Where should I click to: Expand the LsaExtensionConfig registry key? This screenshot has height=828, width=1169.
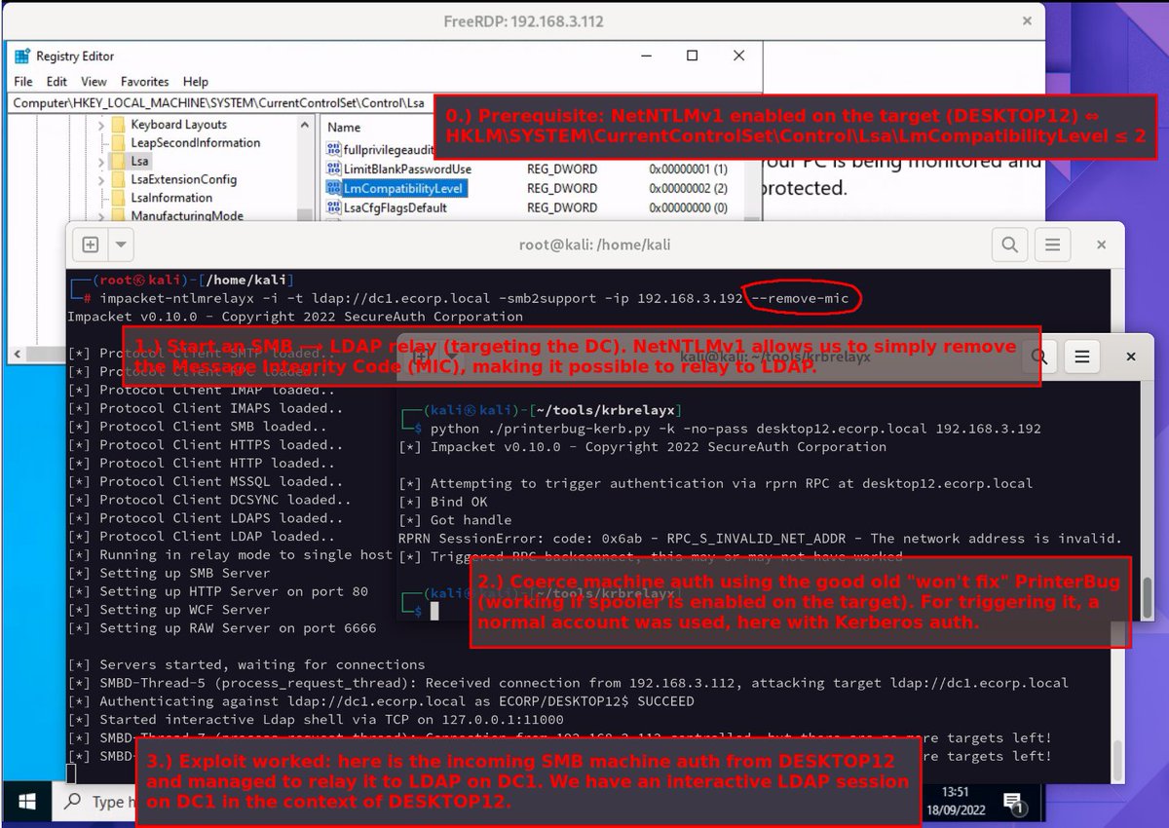[x=101, y=180]
